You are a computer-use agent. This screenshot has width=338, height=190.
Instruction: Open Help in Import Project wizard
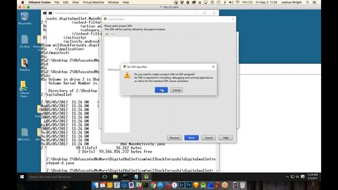226,138
